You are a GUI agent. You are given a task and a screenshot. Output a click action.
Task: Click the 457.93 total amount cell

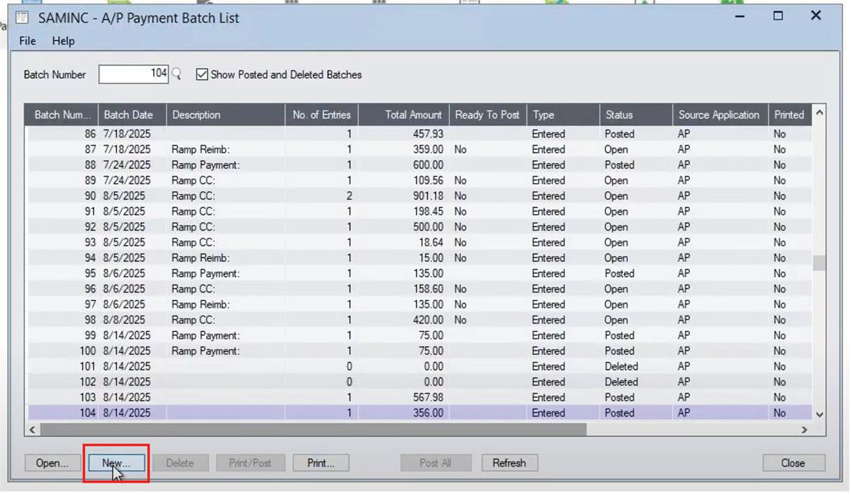click(403, 134)
